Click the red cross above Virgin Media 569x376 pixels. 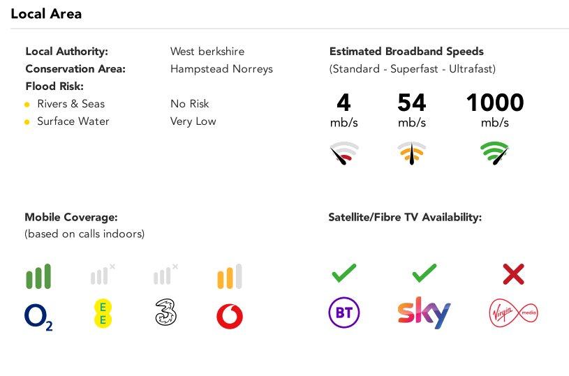pos(513,274)
